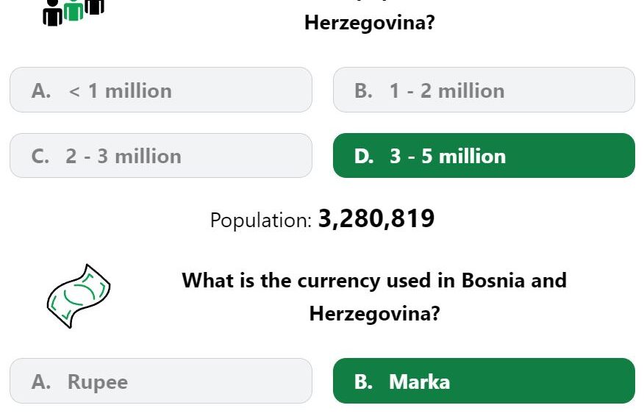Choose option C, 2 - 3 million
This screenshot has width=644, height=419.
point(161,156)
